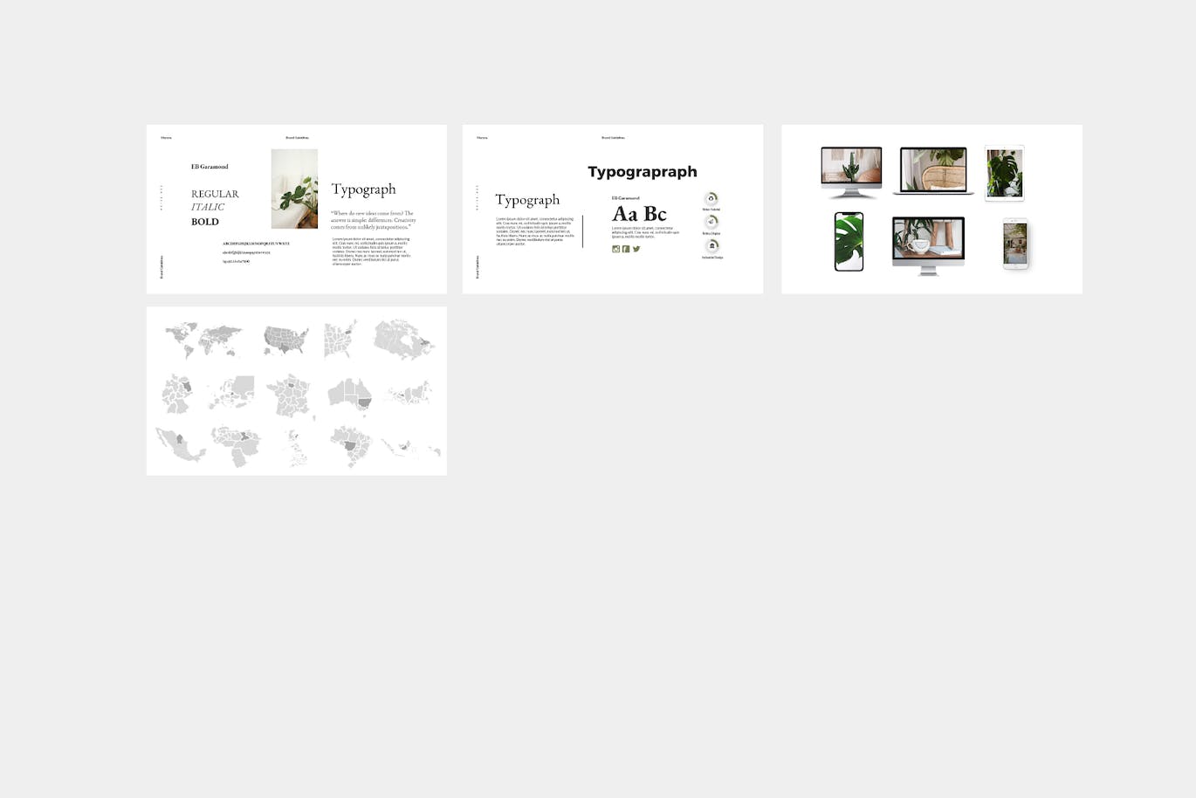Pick the Mexico map graphic

coord(180,444)
